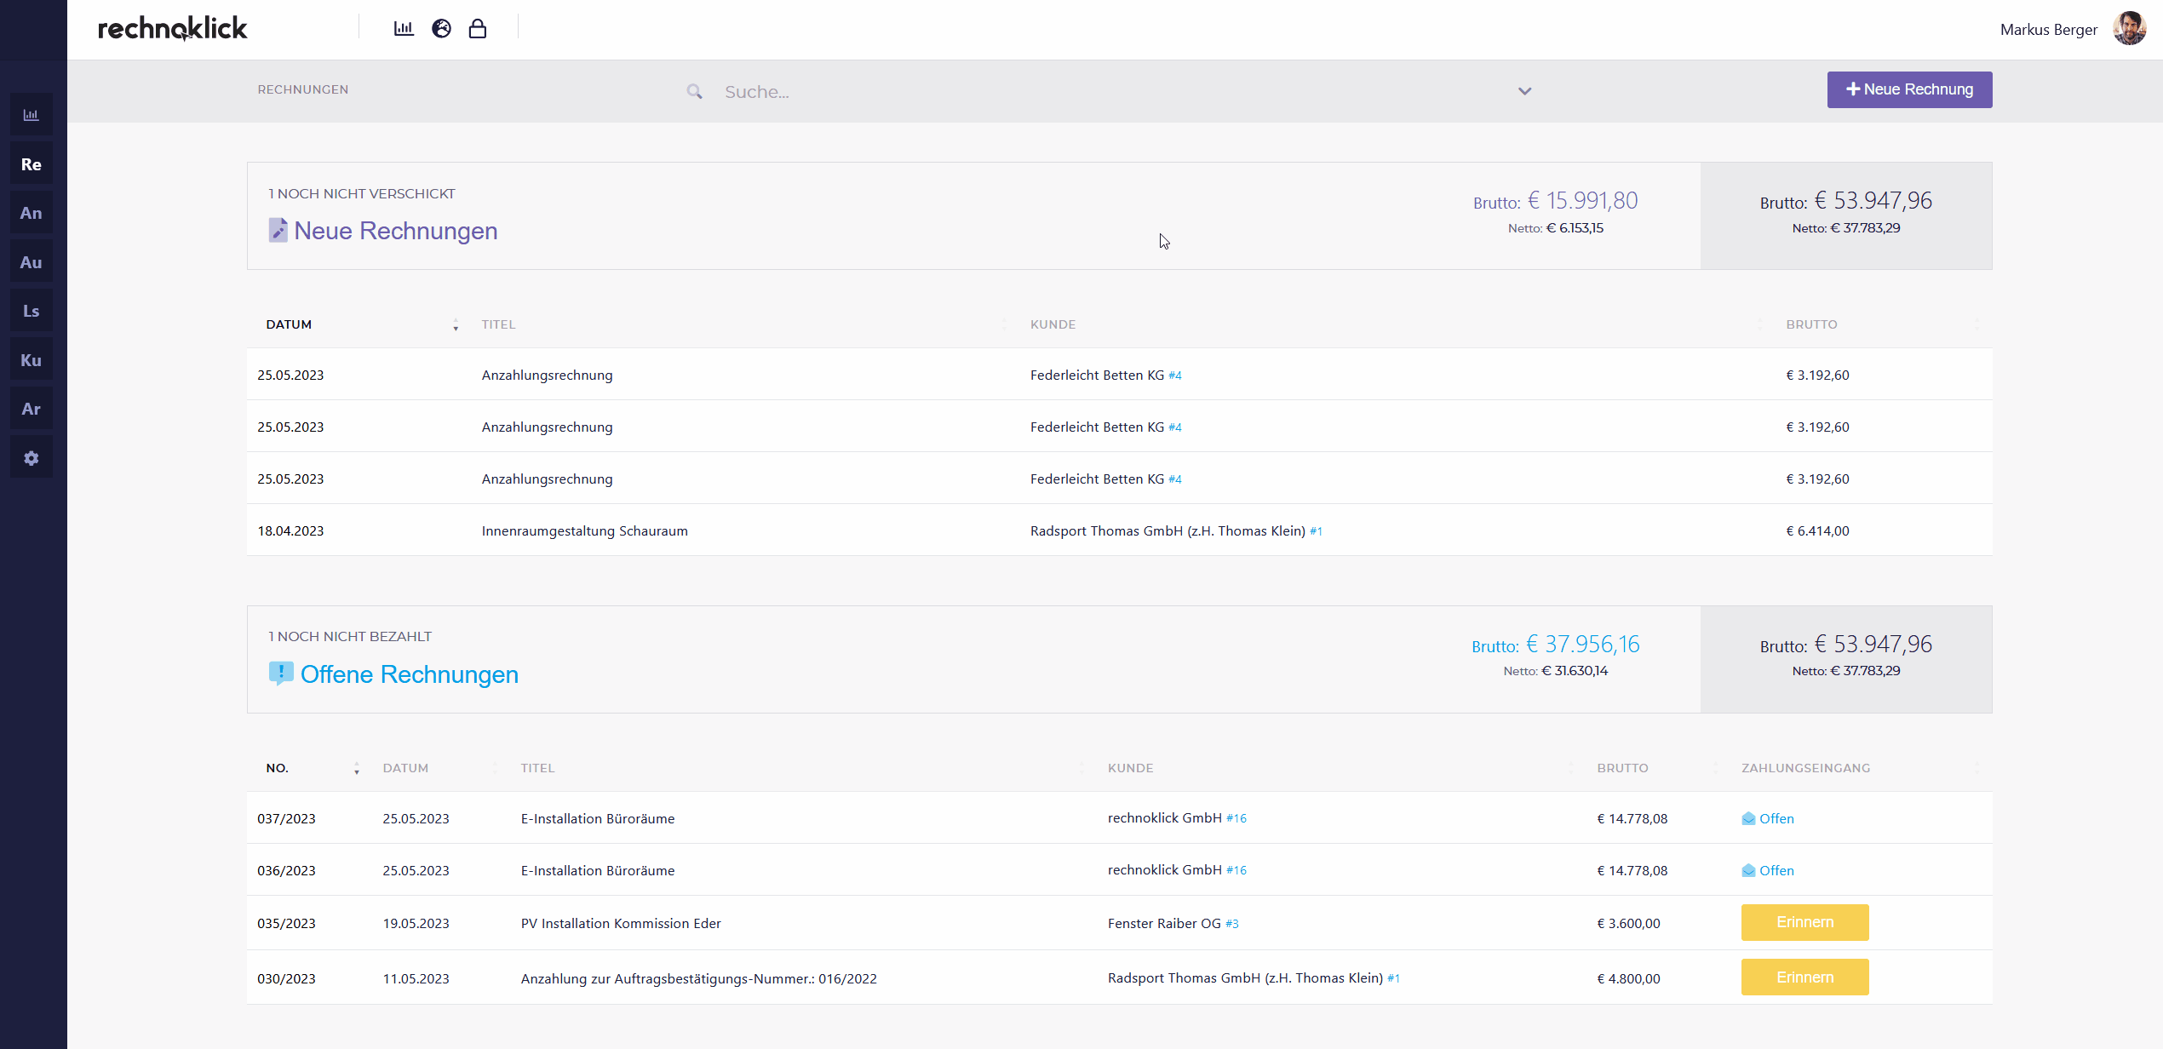Click the Neue Rechnungen document pencil icon
This screenshot has width=2163, height=1049.
(x=278, y=231)
